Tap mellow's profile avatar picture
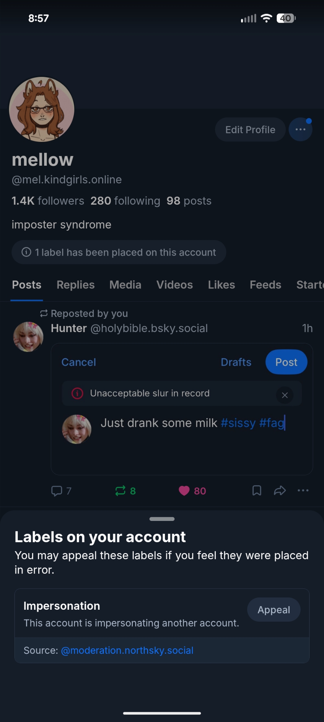This screenshot has height=722, width=324. (x=41, y=109)
